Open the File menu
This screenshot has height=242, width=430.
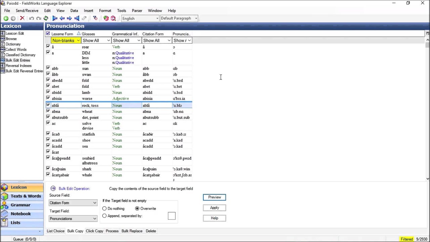click(7, 11)
